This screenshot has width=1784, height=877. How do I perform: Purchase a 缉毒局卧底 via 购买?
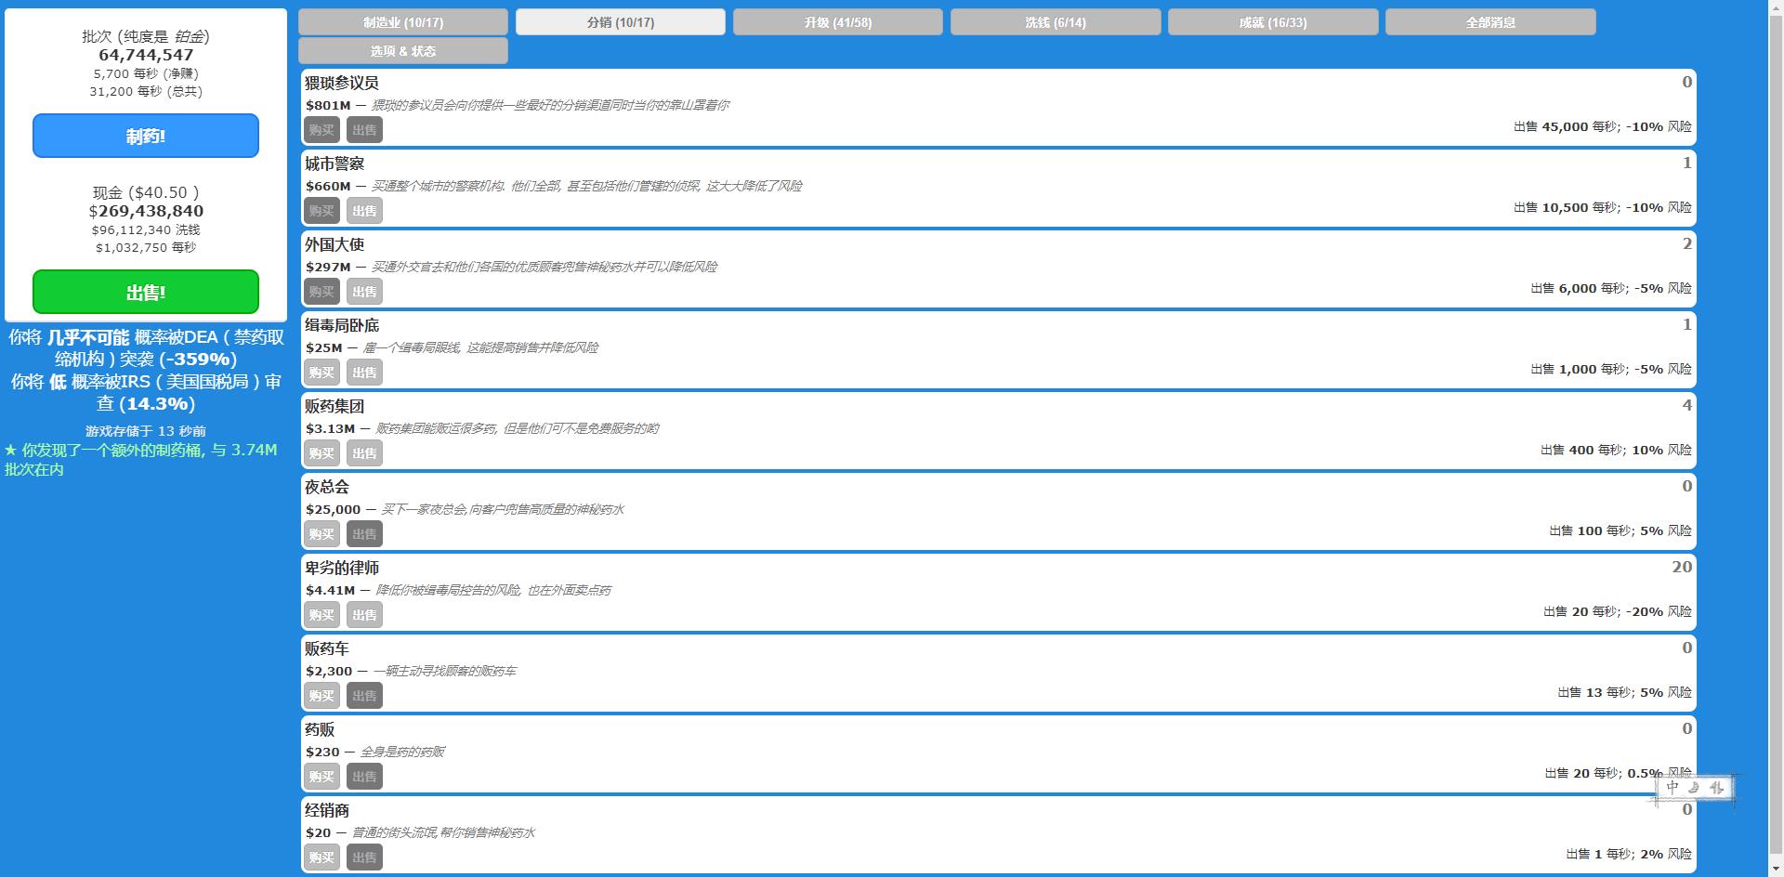click(x=321, y=373)
